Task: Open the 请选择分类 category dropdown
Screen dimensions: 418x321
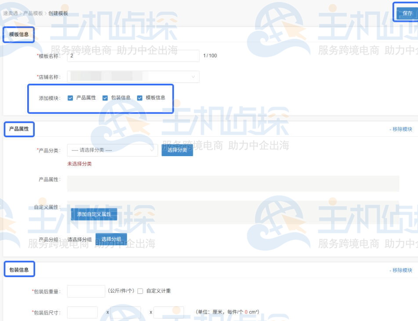Action: [x=112, y=150]
